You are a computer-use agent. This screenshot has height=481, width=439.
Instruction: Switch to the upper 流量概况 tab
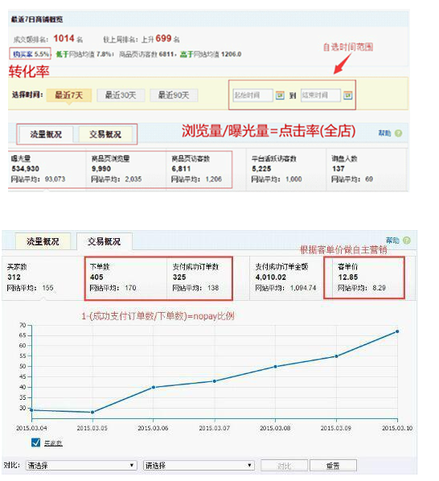click(46, 134)
